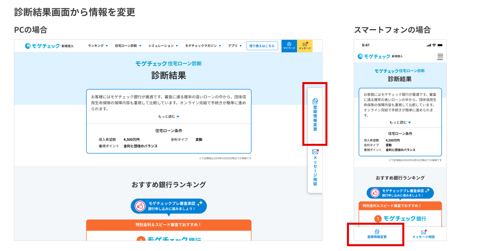Expand the ランキング dropdown menu
The image size is (478, 251).
(98, 46)
